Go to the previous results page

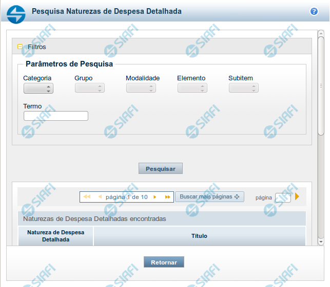tap(100, 197)
